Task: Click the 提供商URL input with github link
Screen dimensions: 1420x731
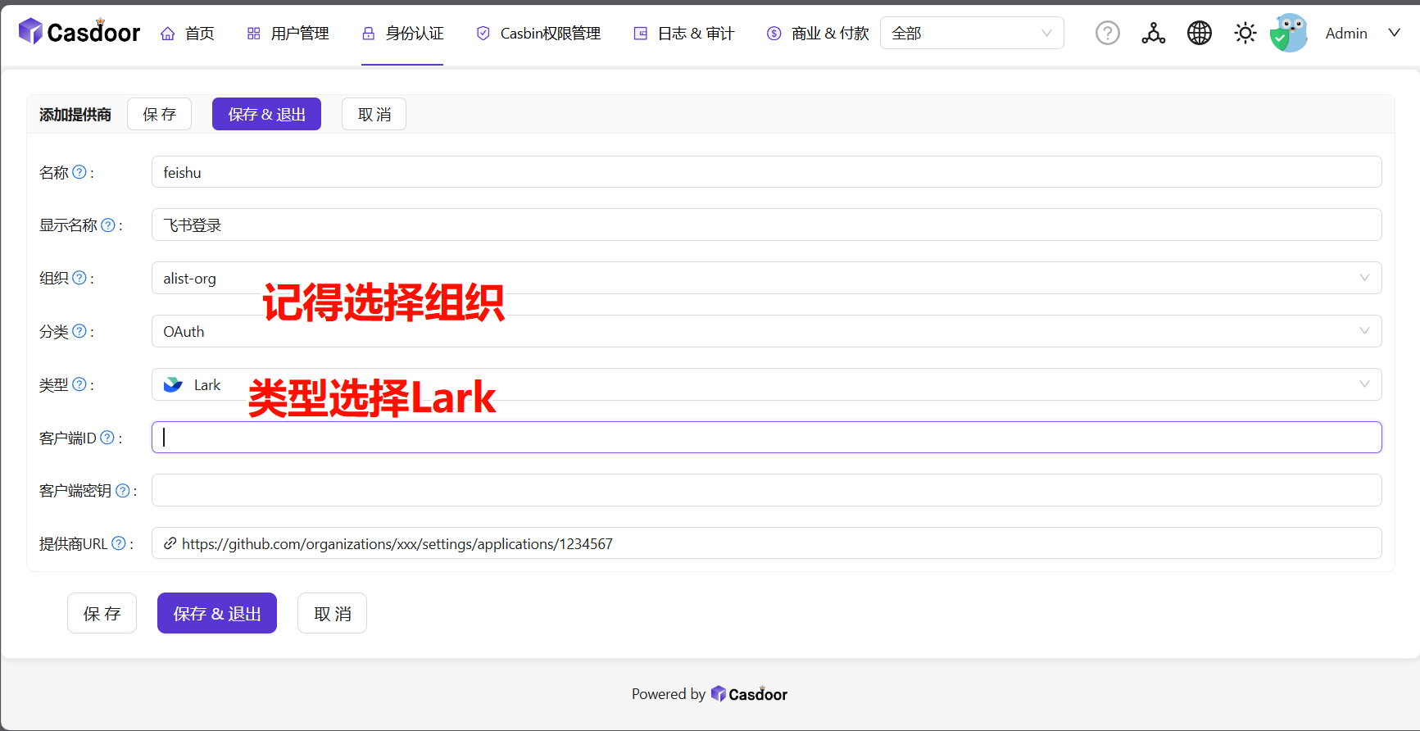Action: [x=766, y=543]
